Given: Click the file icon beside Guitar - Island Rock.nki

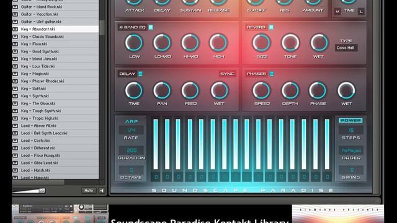Looking at the screenshot, I should click(15, 7).
